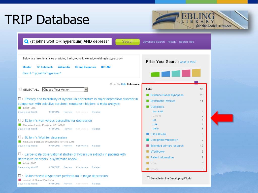
Task: Click Conclusion under result 4
Action: [x=82, y=167]
